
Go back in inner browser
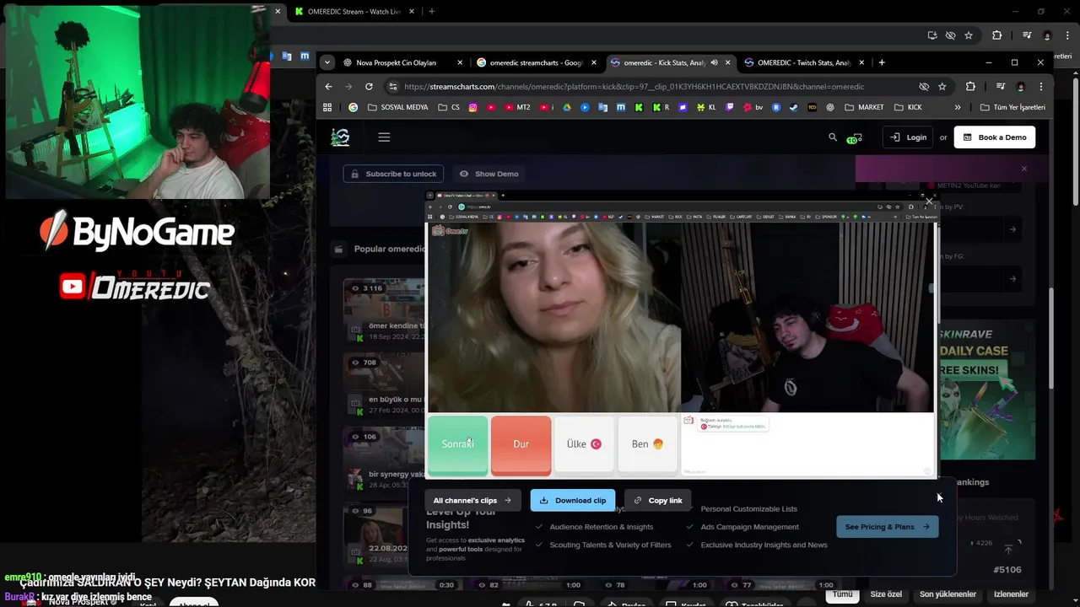point(328,86)
